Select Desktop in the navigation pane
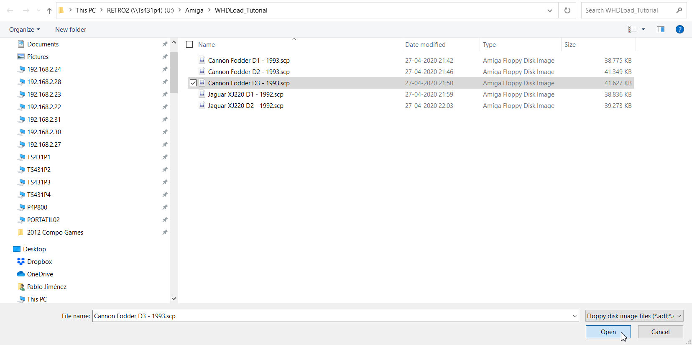692x345 pixels. [x=34, y=249]
